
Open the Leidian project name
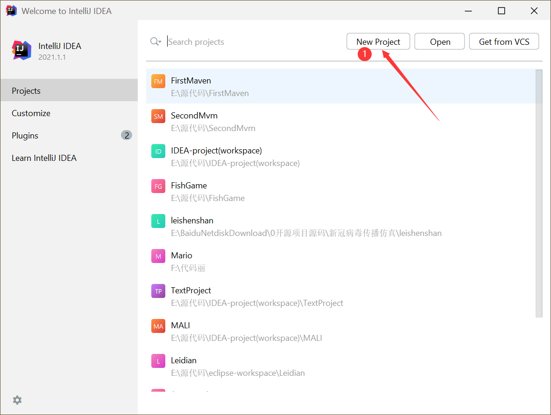click(184, 360)
